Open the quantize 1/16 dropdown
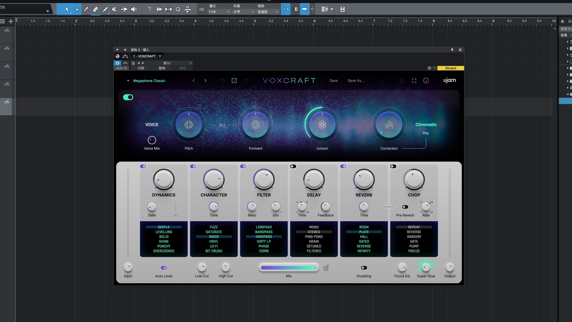572x322 pixels. pos(220,12)
